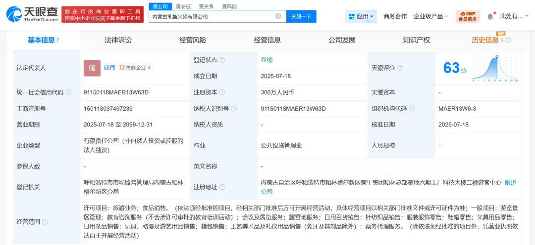Click 公共设施管理业 industry value

click(281, 145)
